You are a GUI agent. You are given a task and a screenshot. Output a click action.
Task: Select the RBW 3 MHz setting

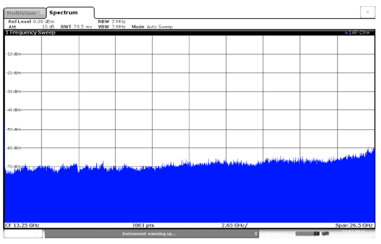tap(111, 22)
